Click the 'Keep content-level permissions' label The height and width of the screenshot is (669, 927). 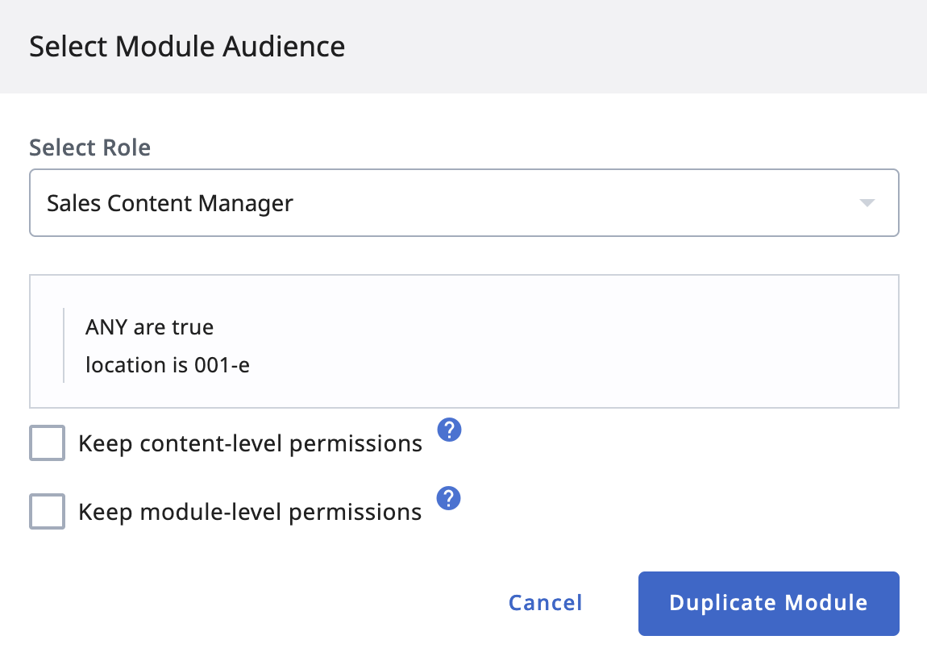(250, 443)
